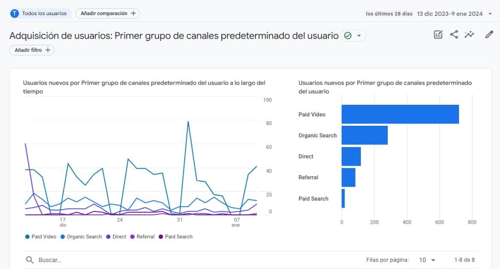This screenshot has height=269, width=500.
Task: Click the line chart title text
Action: 144,87
